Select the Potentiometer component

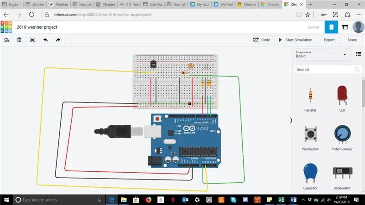click(x=342, y=138)
